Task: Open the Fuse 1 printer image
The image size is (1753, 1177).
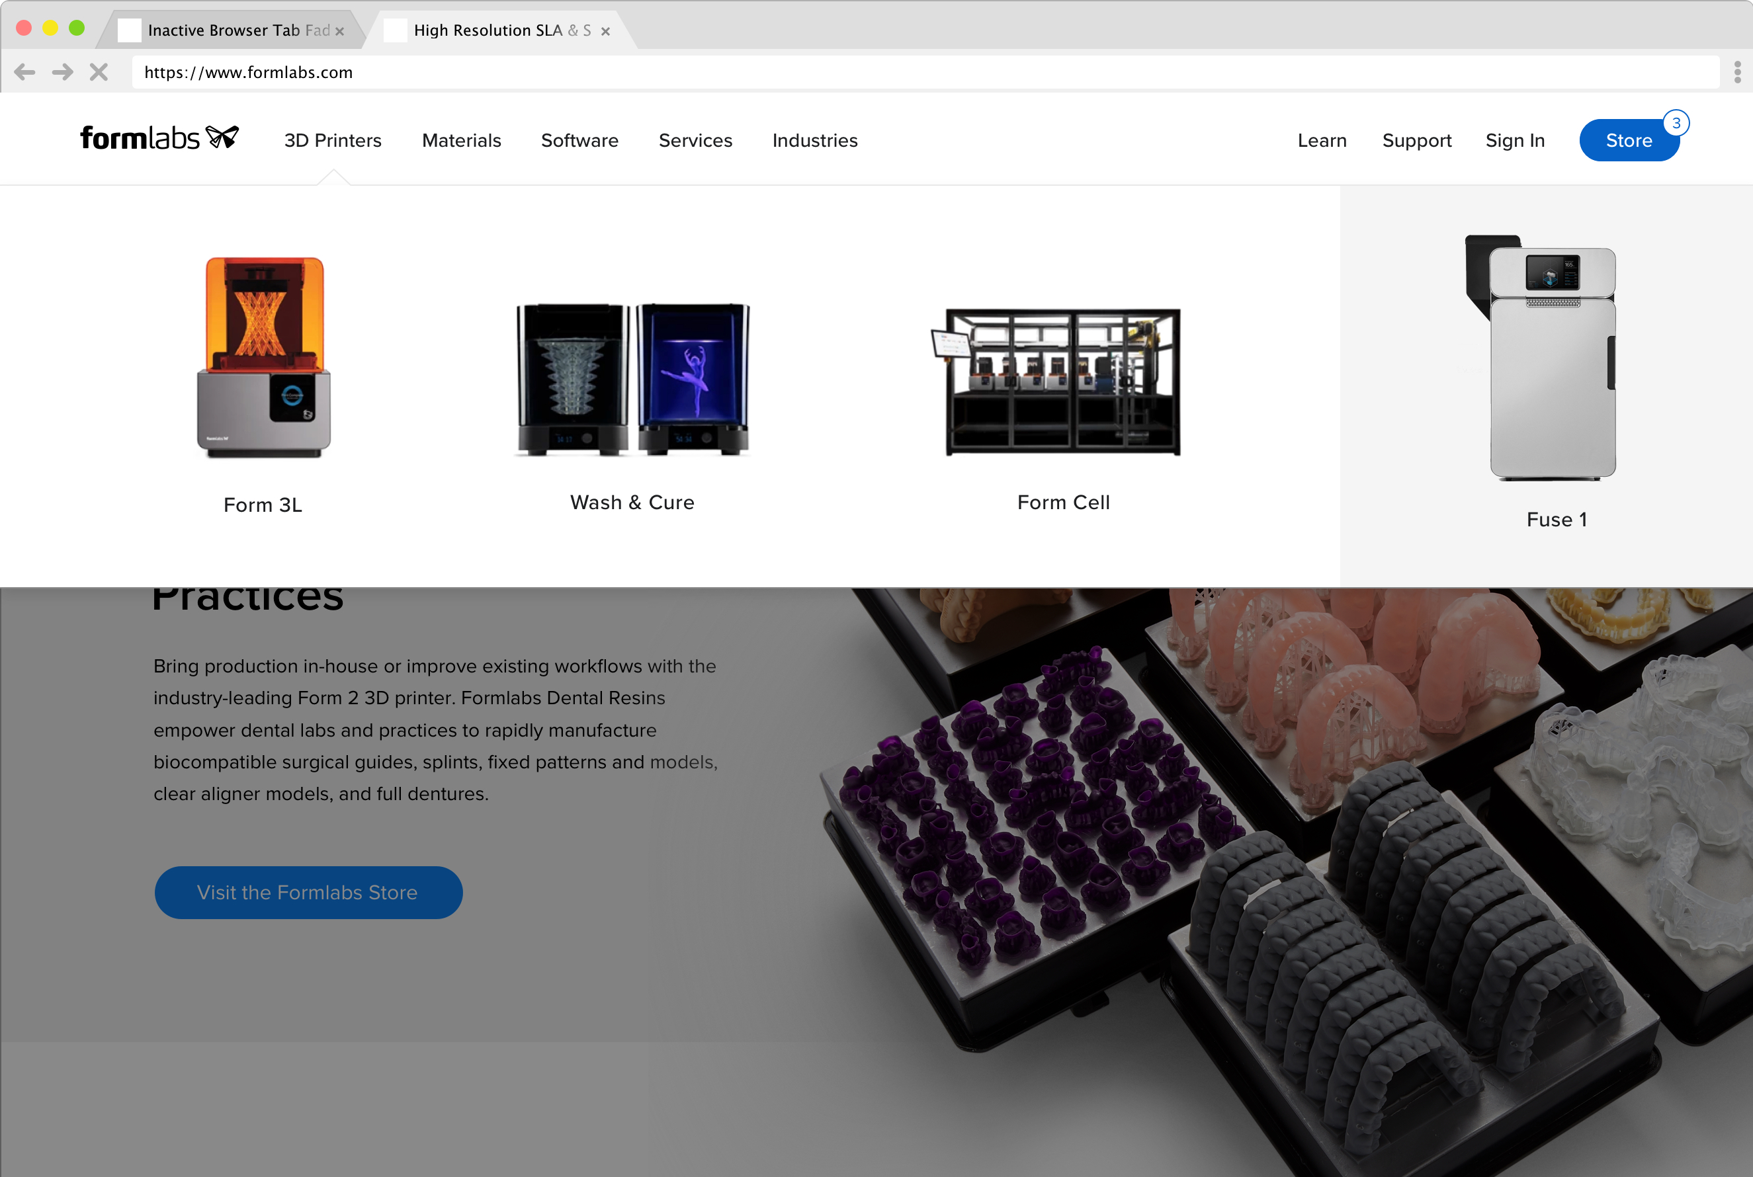Action: point(1541,357)
